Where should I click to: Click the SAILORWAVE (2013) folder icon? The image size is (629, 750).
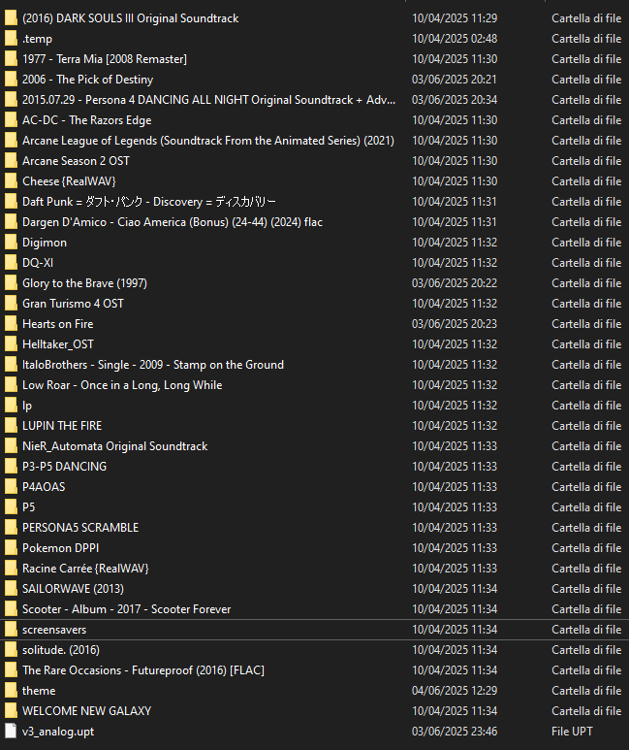11,589
